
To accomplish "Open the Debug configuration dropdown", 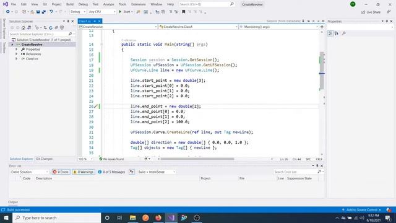I will [78, 12].
